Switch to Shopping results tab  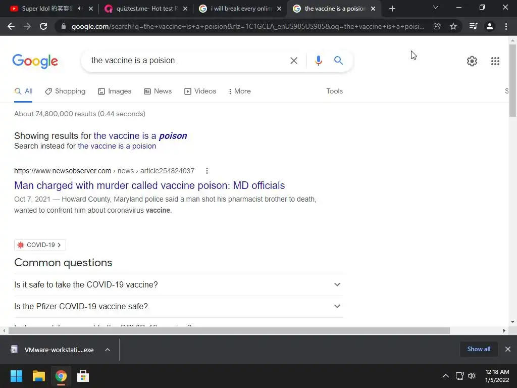click(x=65, y=91)
